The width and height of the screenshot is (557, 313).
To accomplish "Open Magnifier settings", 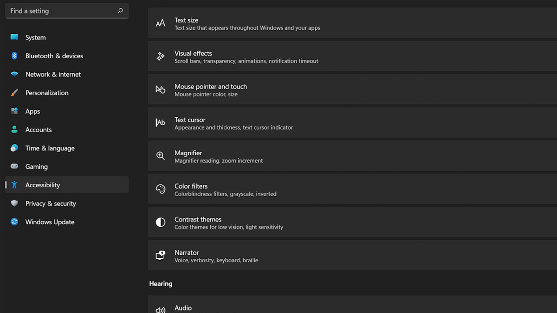I will [x=278, y=156].
